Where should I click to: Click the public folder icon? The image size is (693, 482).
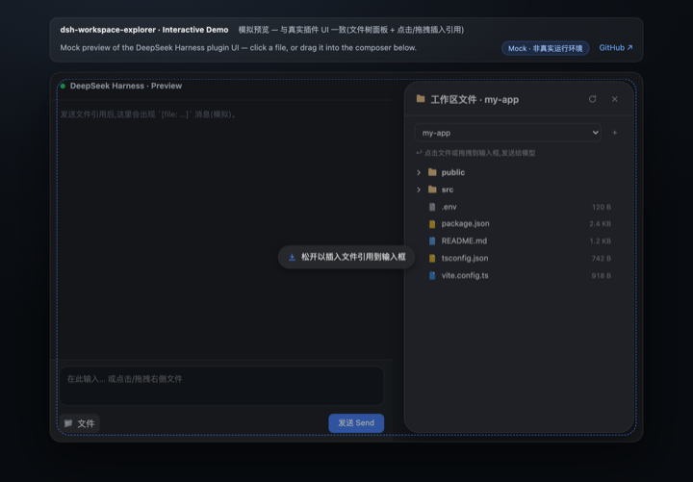tap(432, 172)
